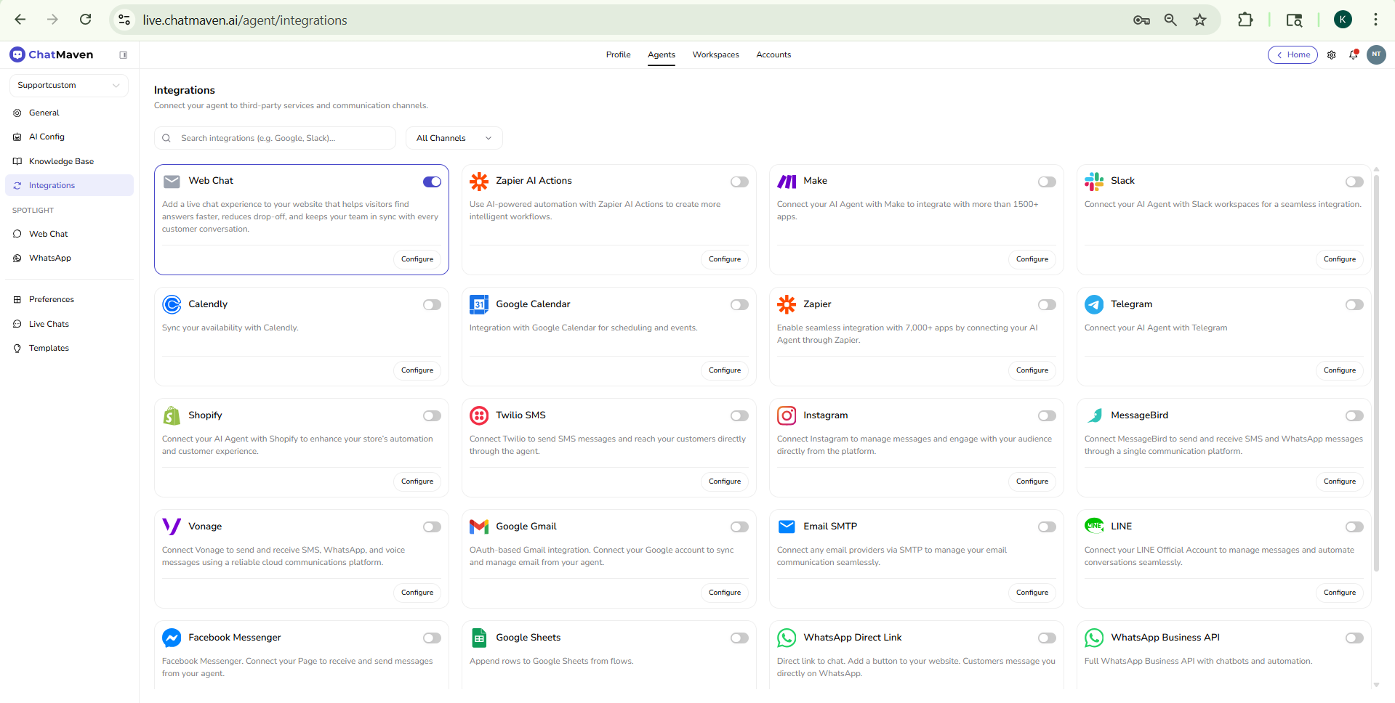Select the Shopify integration icon
The height and width of the screenshot is (703, 1395).
(172, 415)
